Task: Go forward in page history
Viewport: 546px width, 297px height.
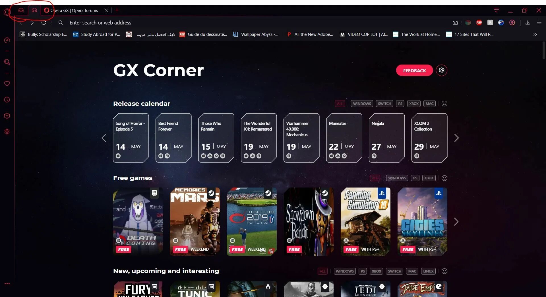Action: coord(32,23)
